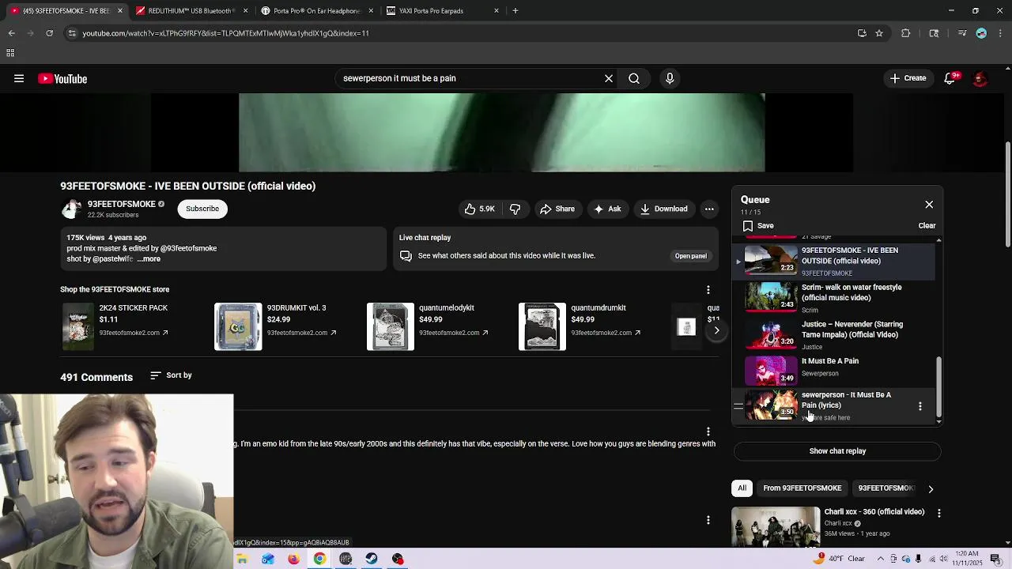Open the live chat replay panel

pos(690,256)
